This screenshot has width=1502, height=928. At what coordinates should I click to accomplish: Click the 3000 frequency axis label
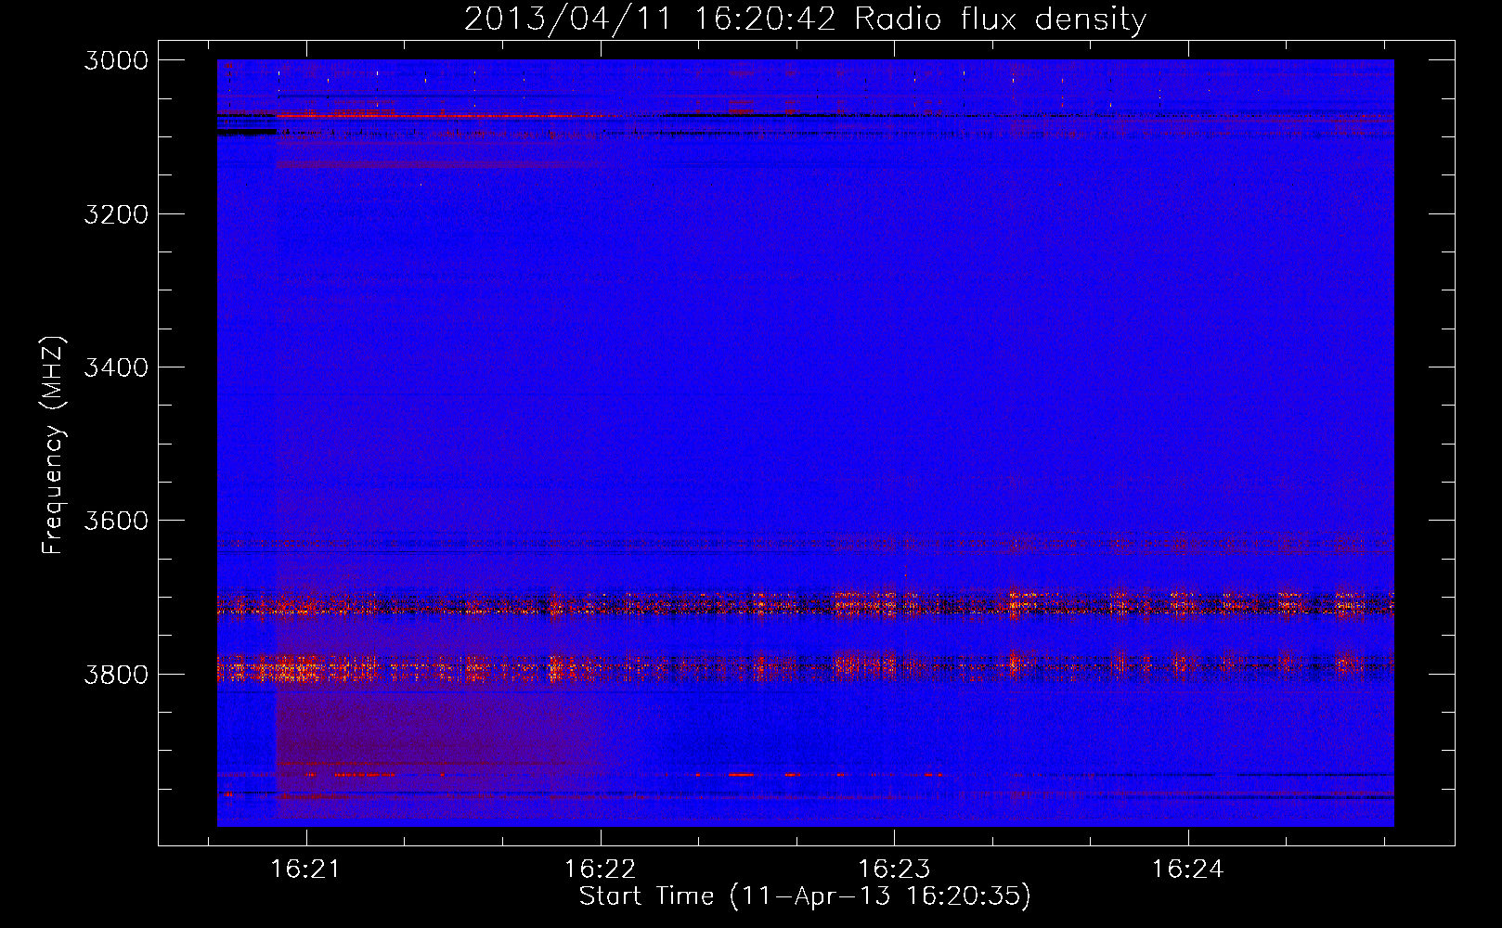(116, 60)
